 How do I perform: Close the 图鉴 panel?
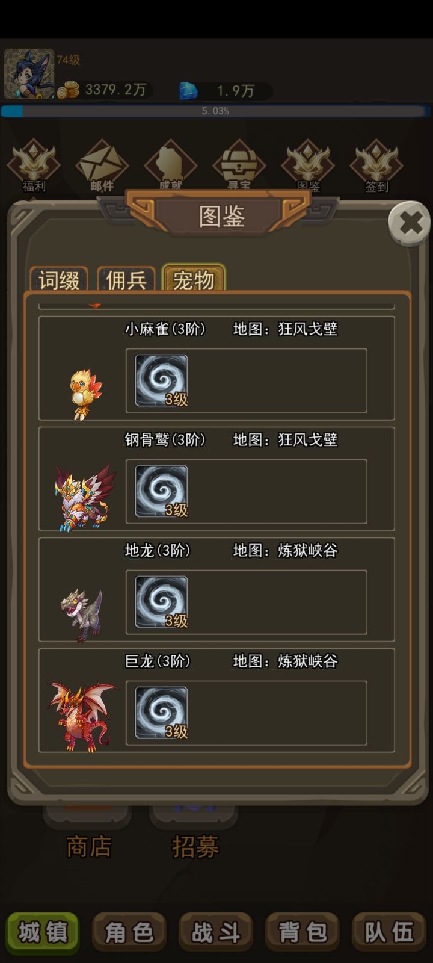(410, 223)
